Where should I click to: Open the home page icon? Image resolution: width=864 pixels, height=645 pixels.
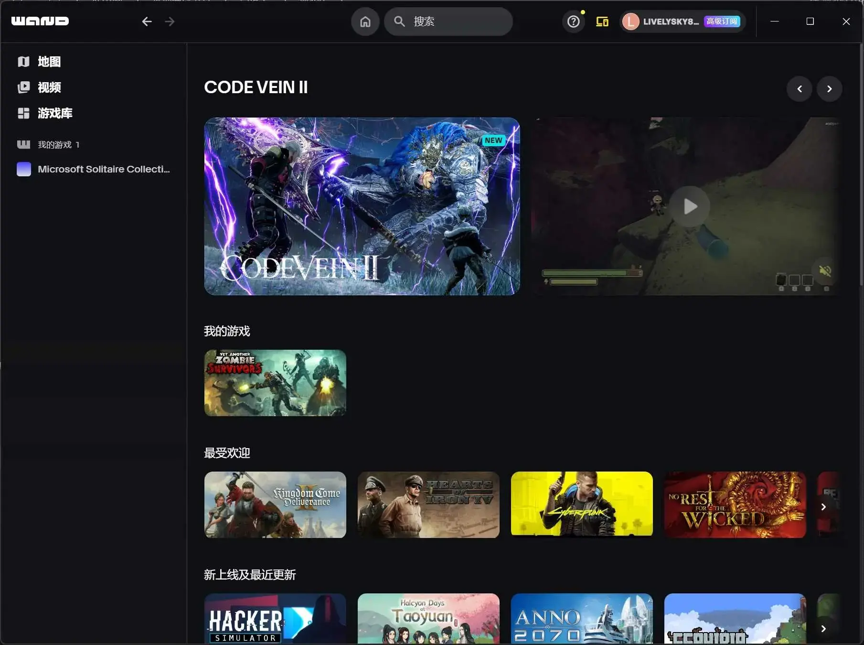[365, 21]
